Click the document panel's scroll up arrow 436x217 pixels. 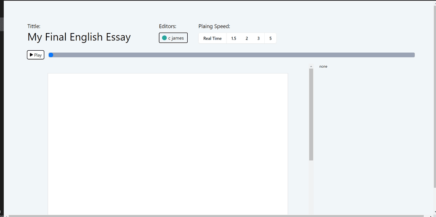311,66
